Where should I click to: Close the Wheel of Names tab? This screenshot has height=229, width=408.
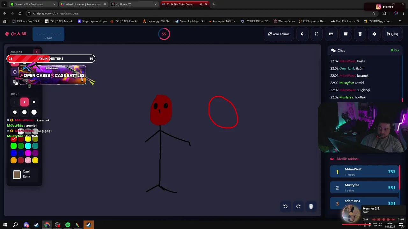[x=105, y=4]
